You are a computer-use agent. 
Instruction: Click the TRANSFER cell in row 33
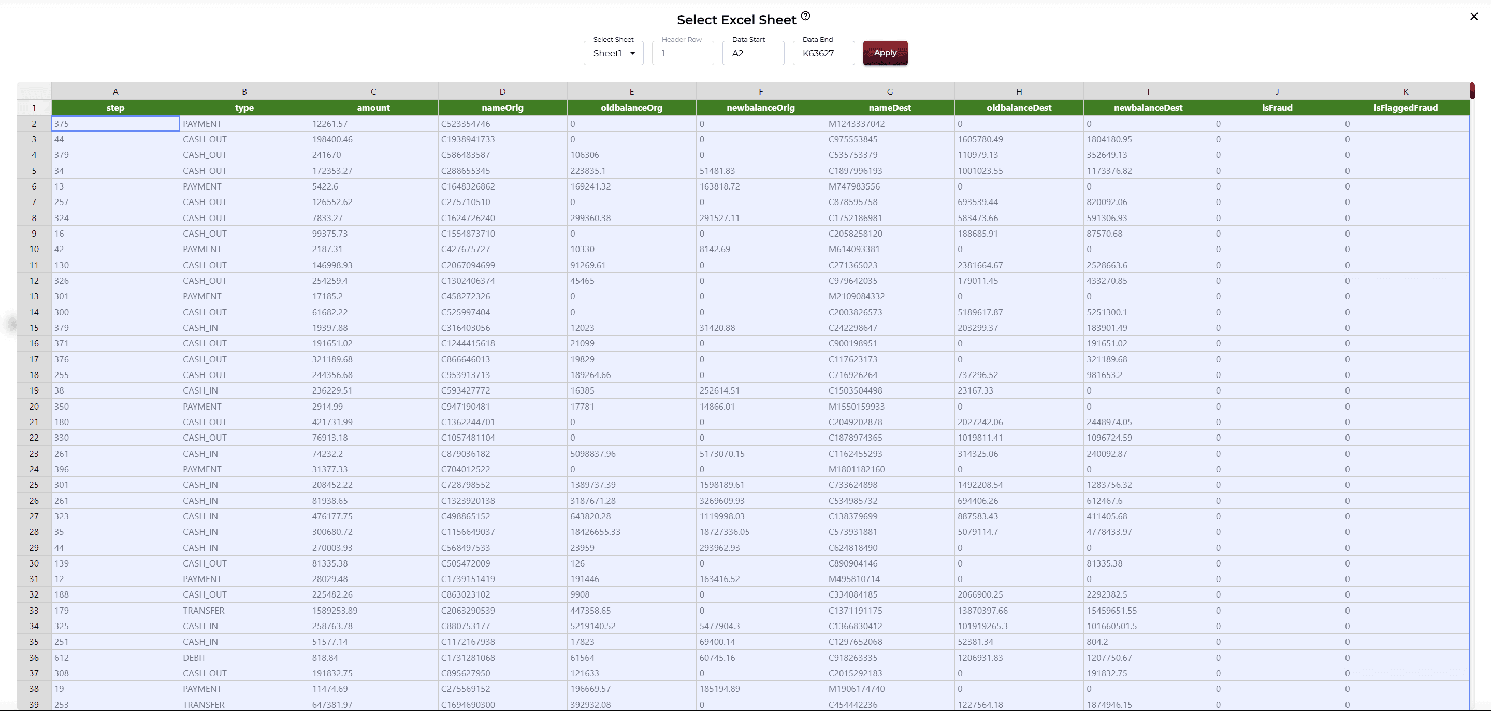[244, 610]
